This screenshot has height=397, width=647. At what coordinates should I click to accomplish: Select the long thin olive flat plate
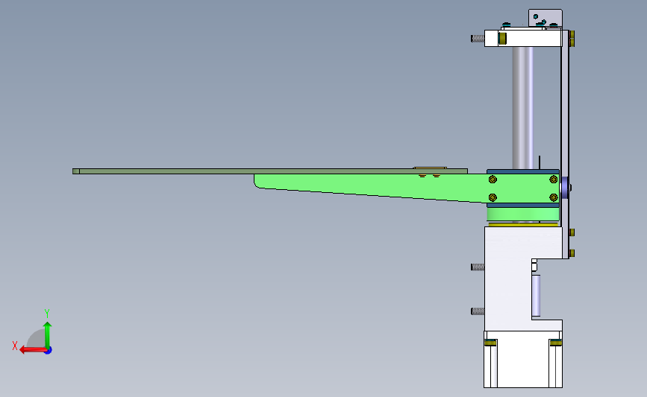(x=270, y=171)
